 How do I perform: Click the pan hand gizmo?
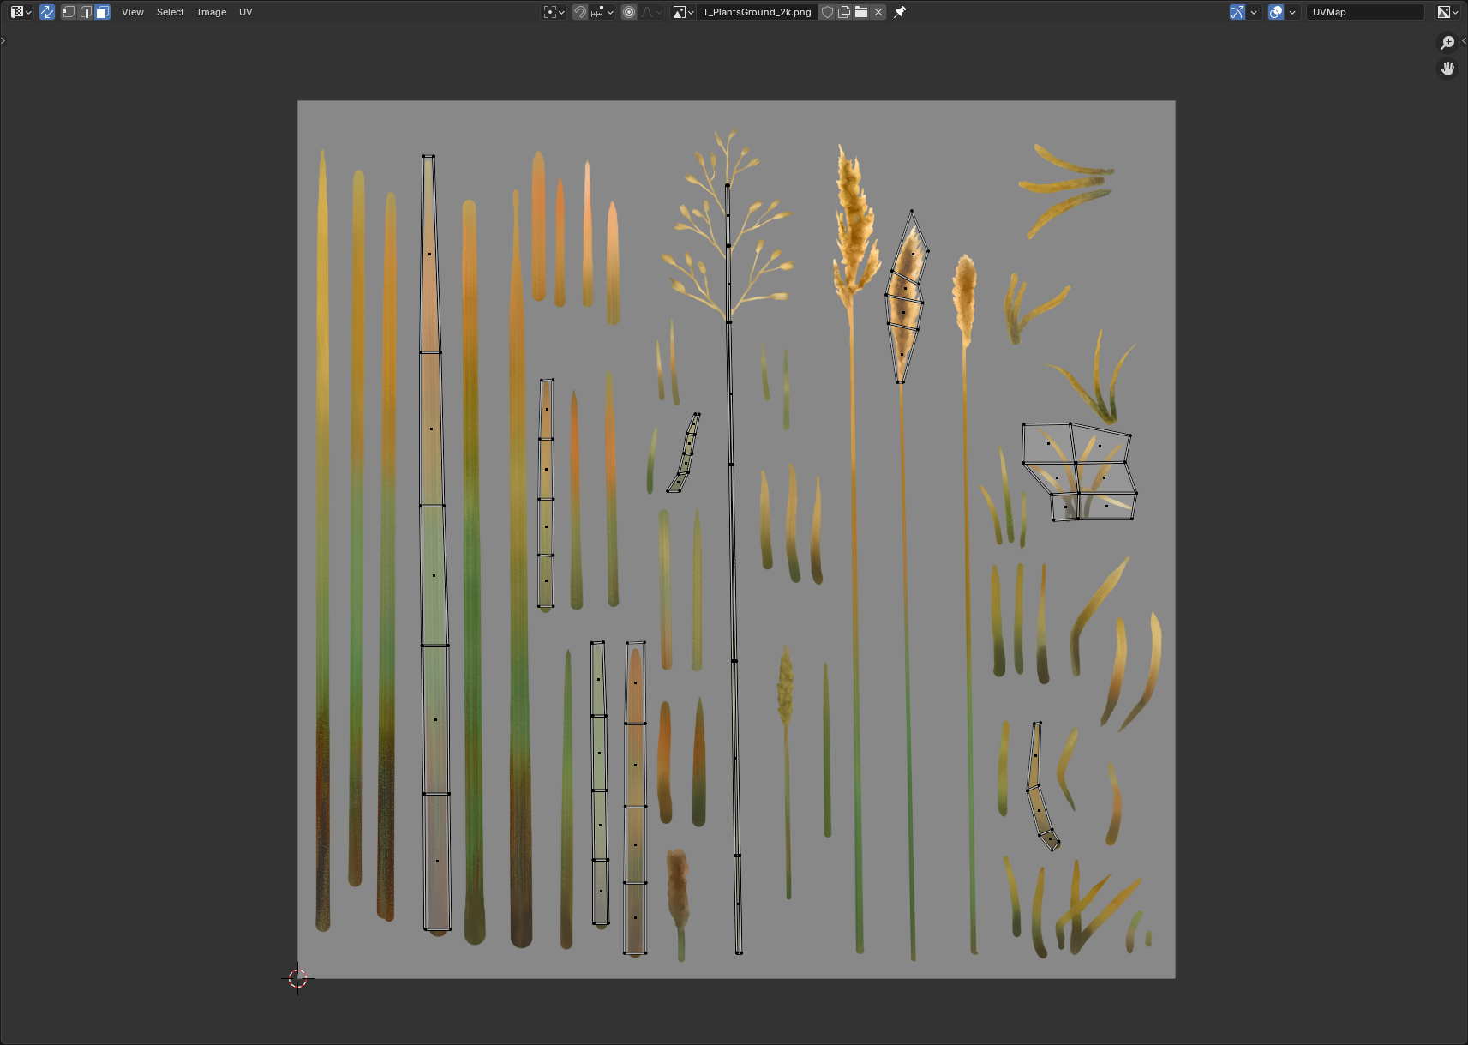[x=1447, y=69]
